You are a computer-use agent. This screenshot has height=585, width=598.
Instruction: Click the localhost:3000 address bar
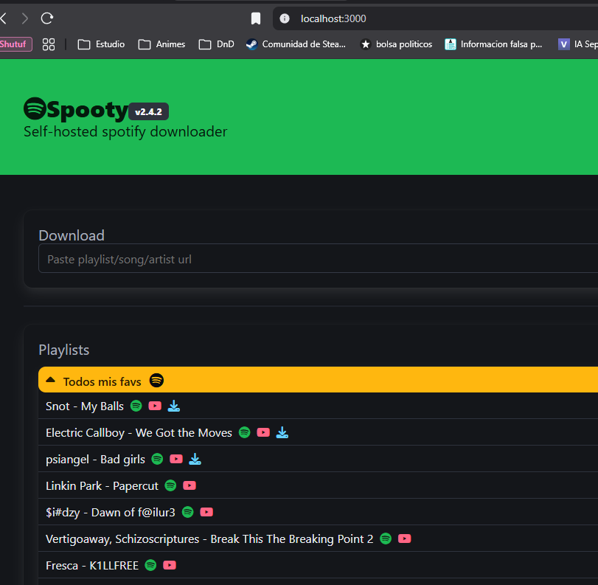click(435, 18)
